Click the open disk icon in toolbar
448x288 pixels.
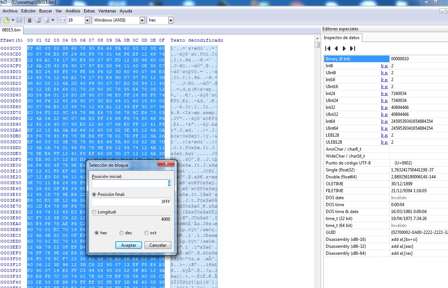point(38,20)
